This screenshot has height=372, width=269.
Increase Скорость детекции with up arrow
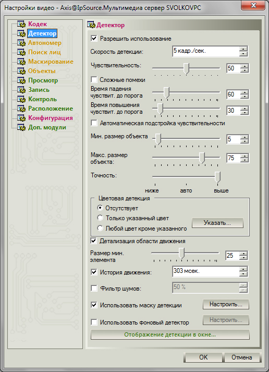243,49
